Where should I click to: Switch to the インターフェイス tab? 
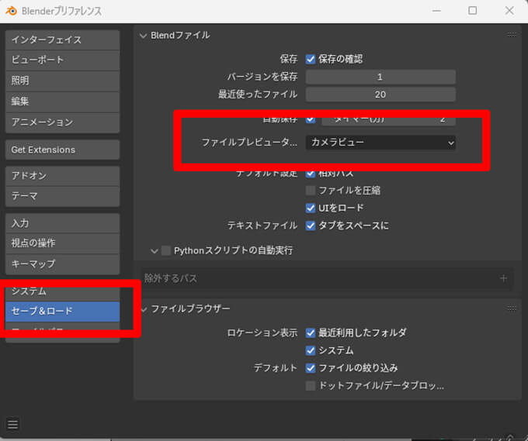62,40
